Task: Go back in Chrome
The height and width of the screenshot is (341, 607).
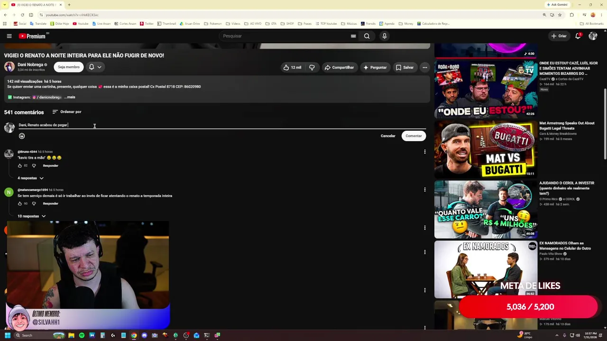Action: coord(5,15)
